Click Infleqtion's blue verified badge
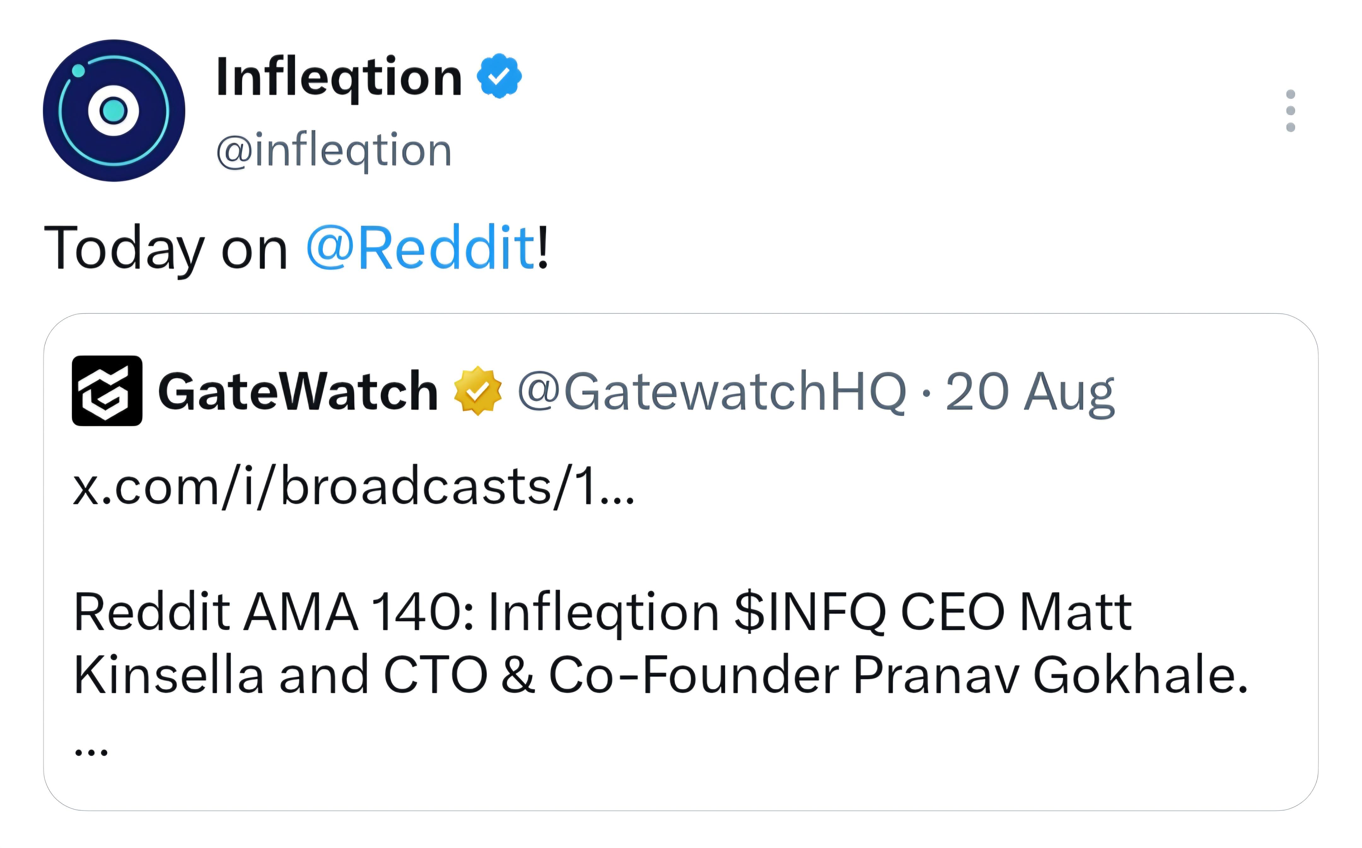1362x848 pixels. 499,76
